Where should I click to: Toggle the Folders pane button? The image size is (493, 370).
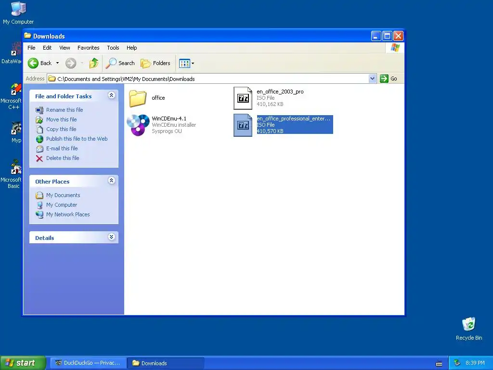(156, 63)
